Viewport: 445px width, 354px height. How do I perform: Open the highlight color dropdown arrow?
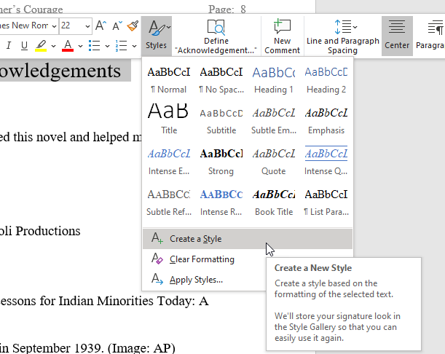53,46
